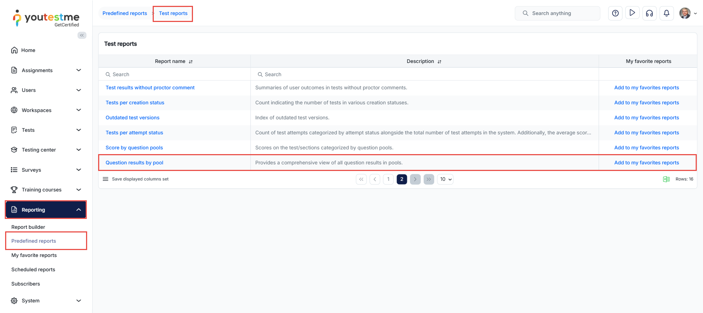Sort by Description column arrows

(x=439, y=62)
